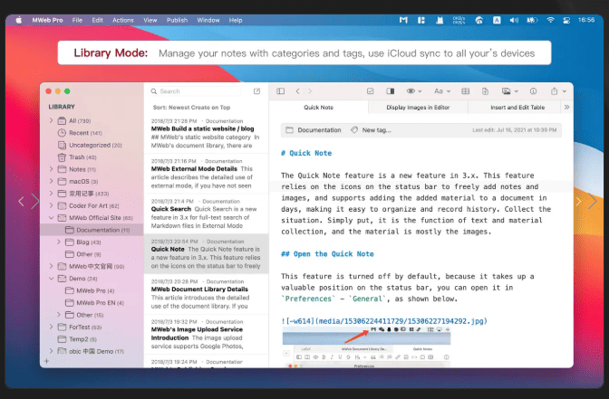Open the Aa font options dropdown

pos(442,91)
